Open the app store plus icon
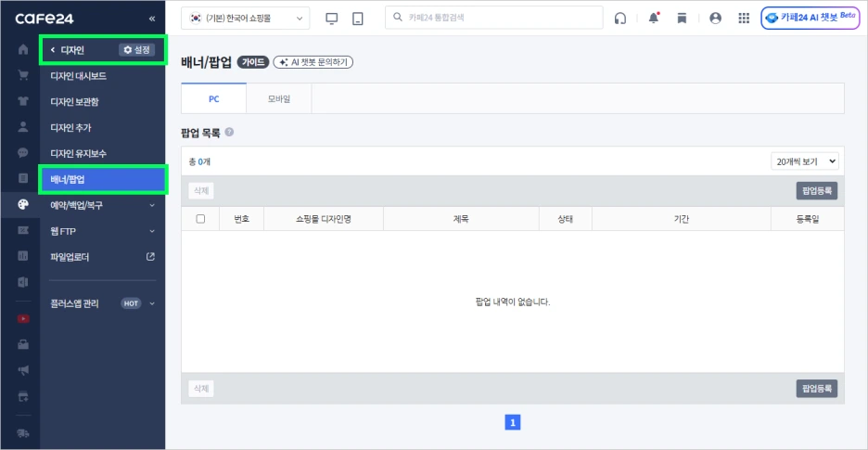The height and width of the screenshot is (450, 868). [x=23, y=396]
